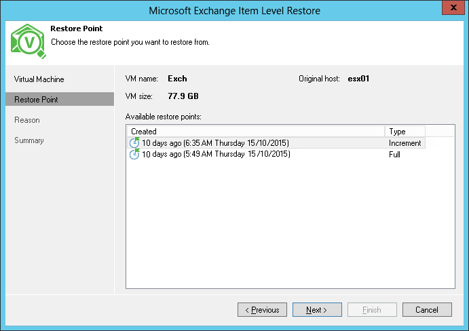Sort the list by the Type column header
Screen dimensions: 469x331
(x=405, y=132)
